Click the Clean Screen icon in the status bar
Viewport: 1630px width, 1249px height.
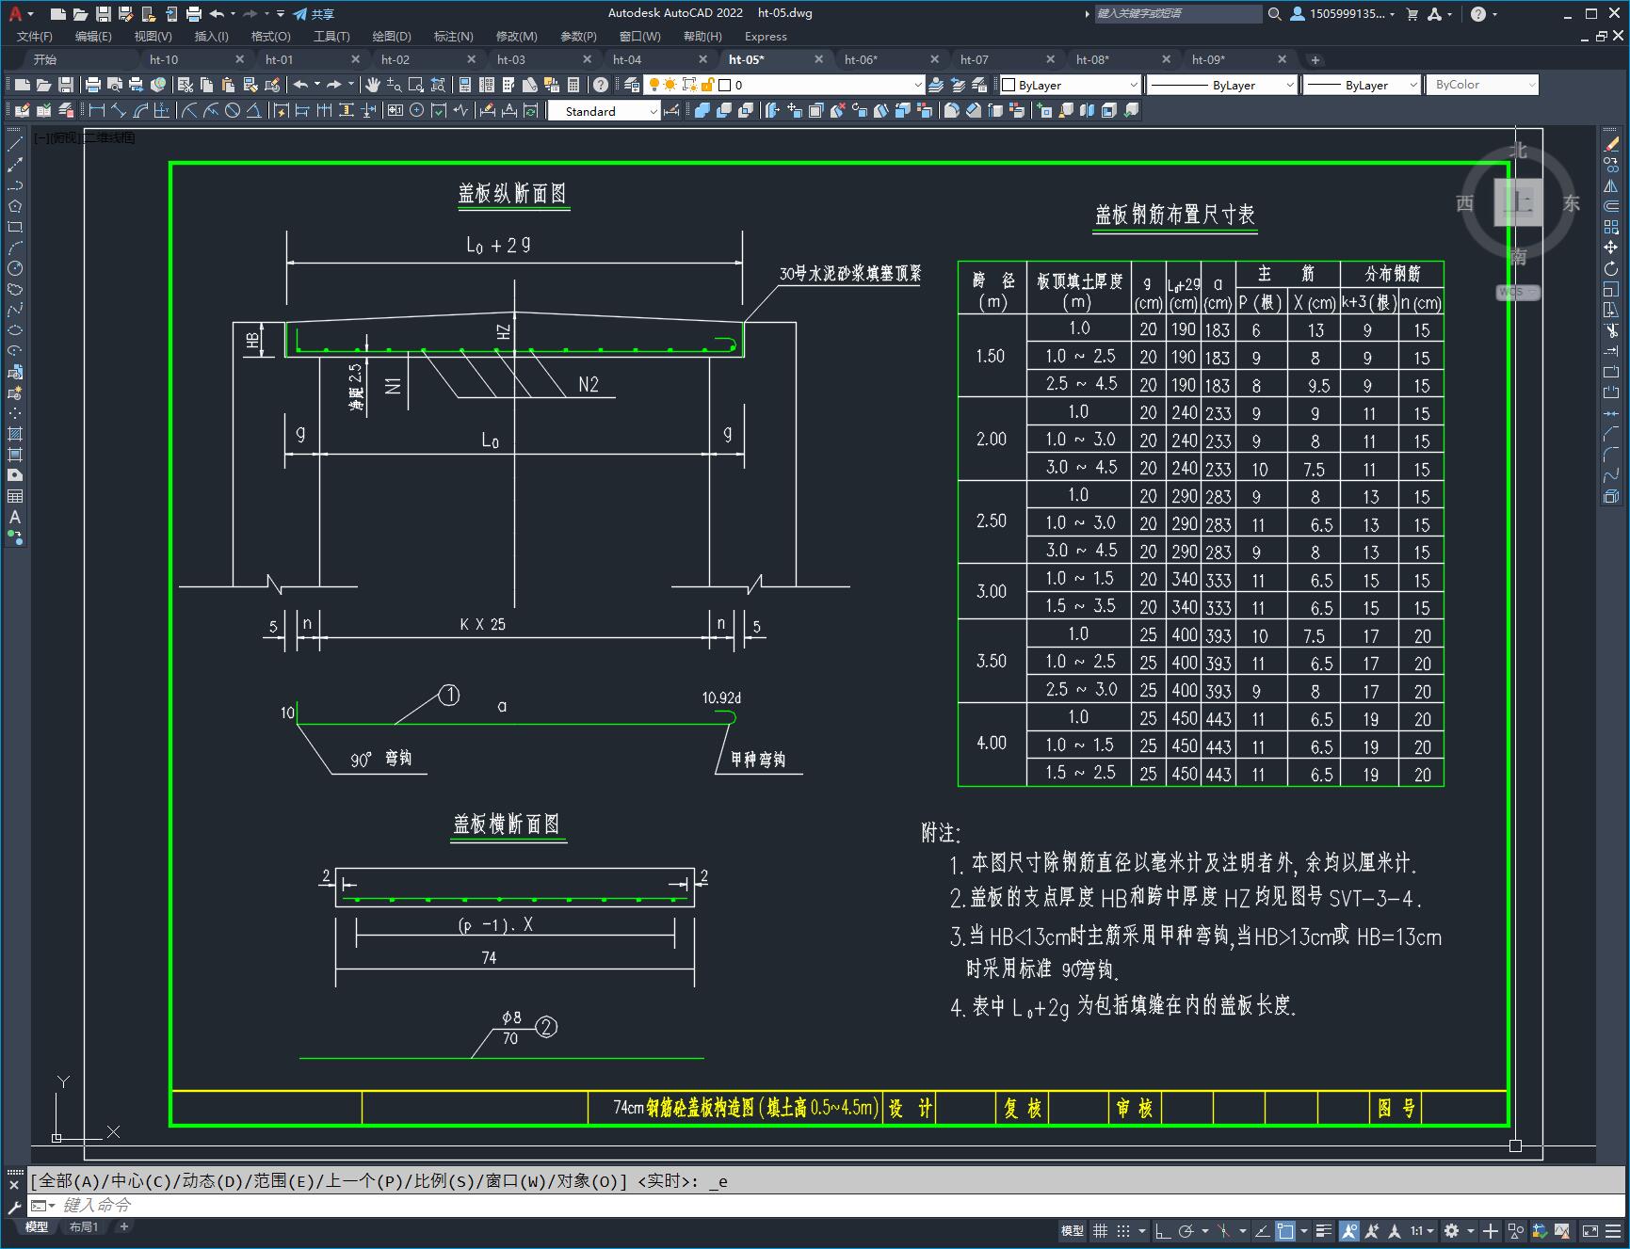click(1590, 1230)
